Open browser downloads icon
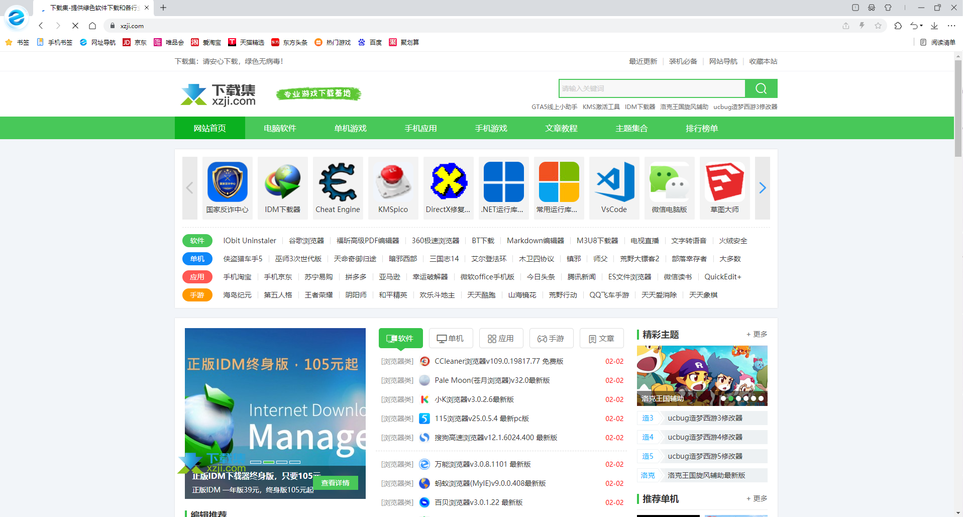Image resolution: width=963 pixels, height=517 pixels. pyautogui.click(x=934, y=26)
